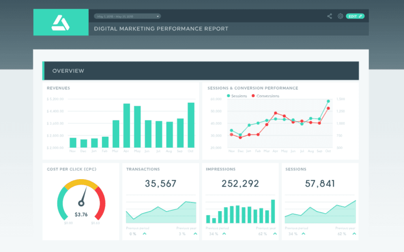The width and height of the screenshot is (404, 252).
Task: Click the 252,292 impressions value
Action: (240, 183)
